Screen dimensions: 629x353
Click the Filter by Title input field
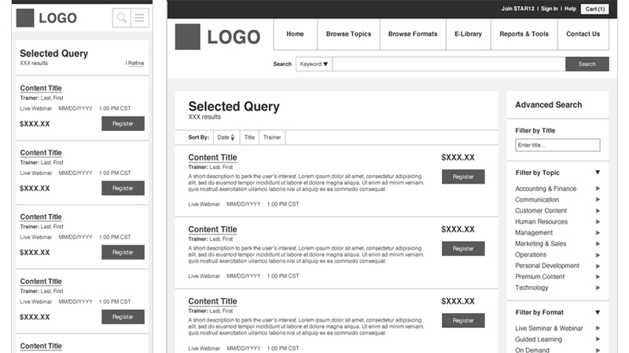(x=557, y=145)
